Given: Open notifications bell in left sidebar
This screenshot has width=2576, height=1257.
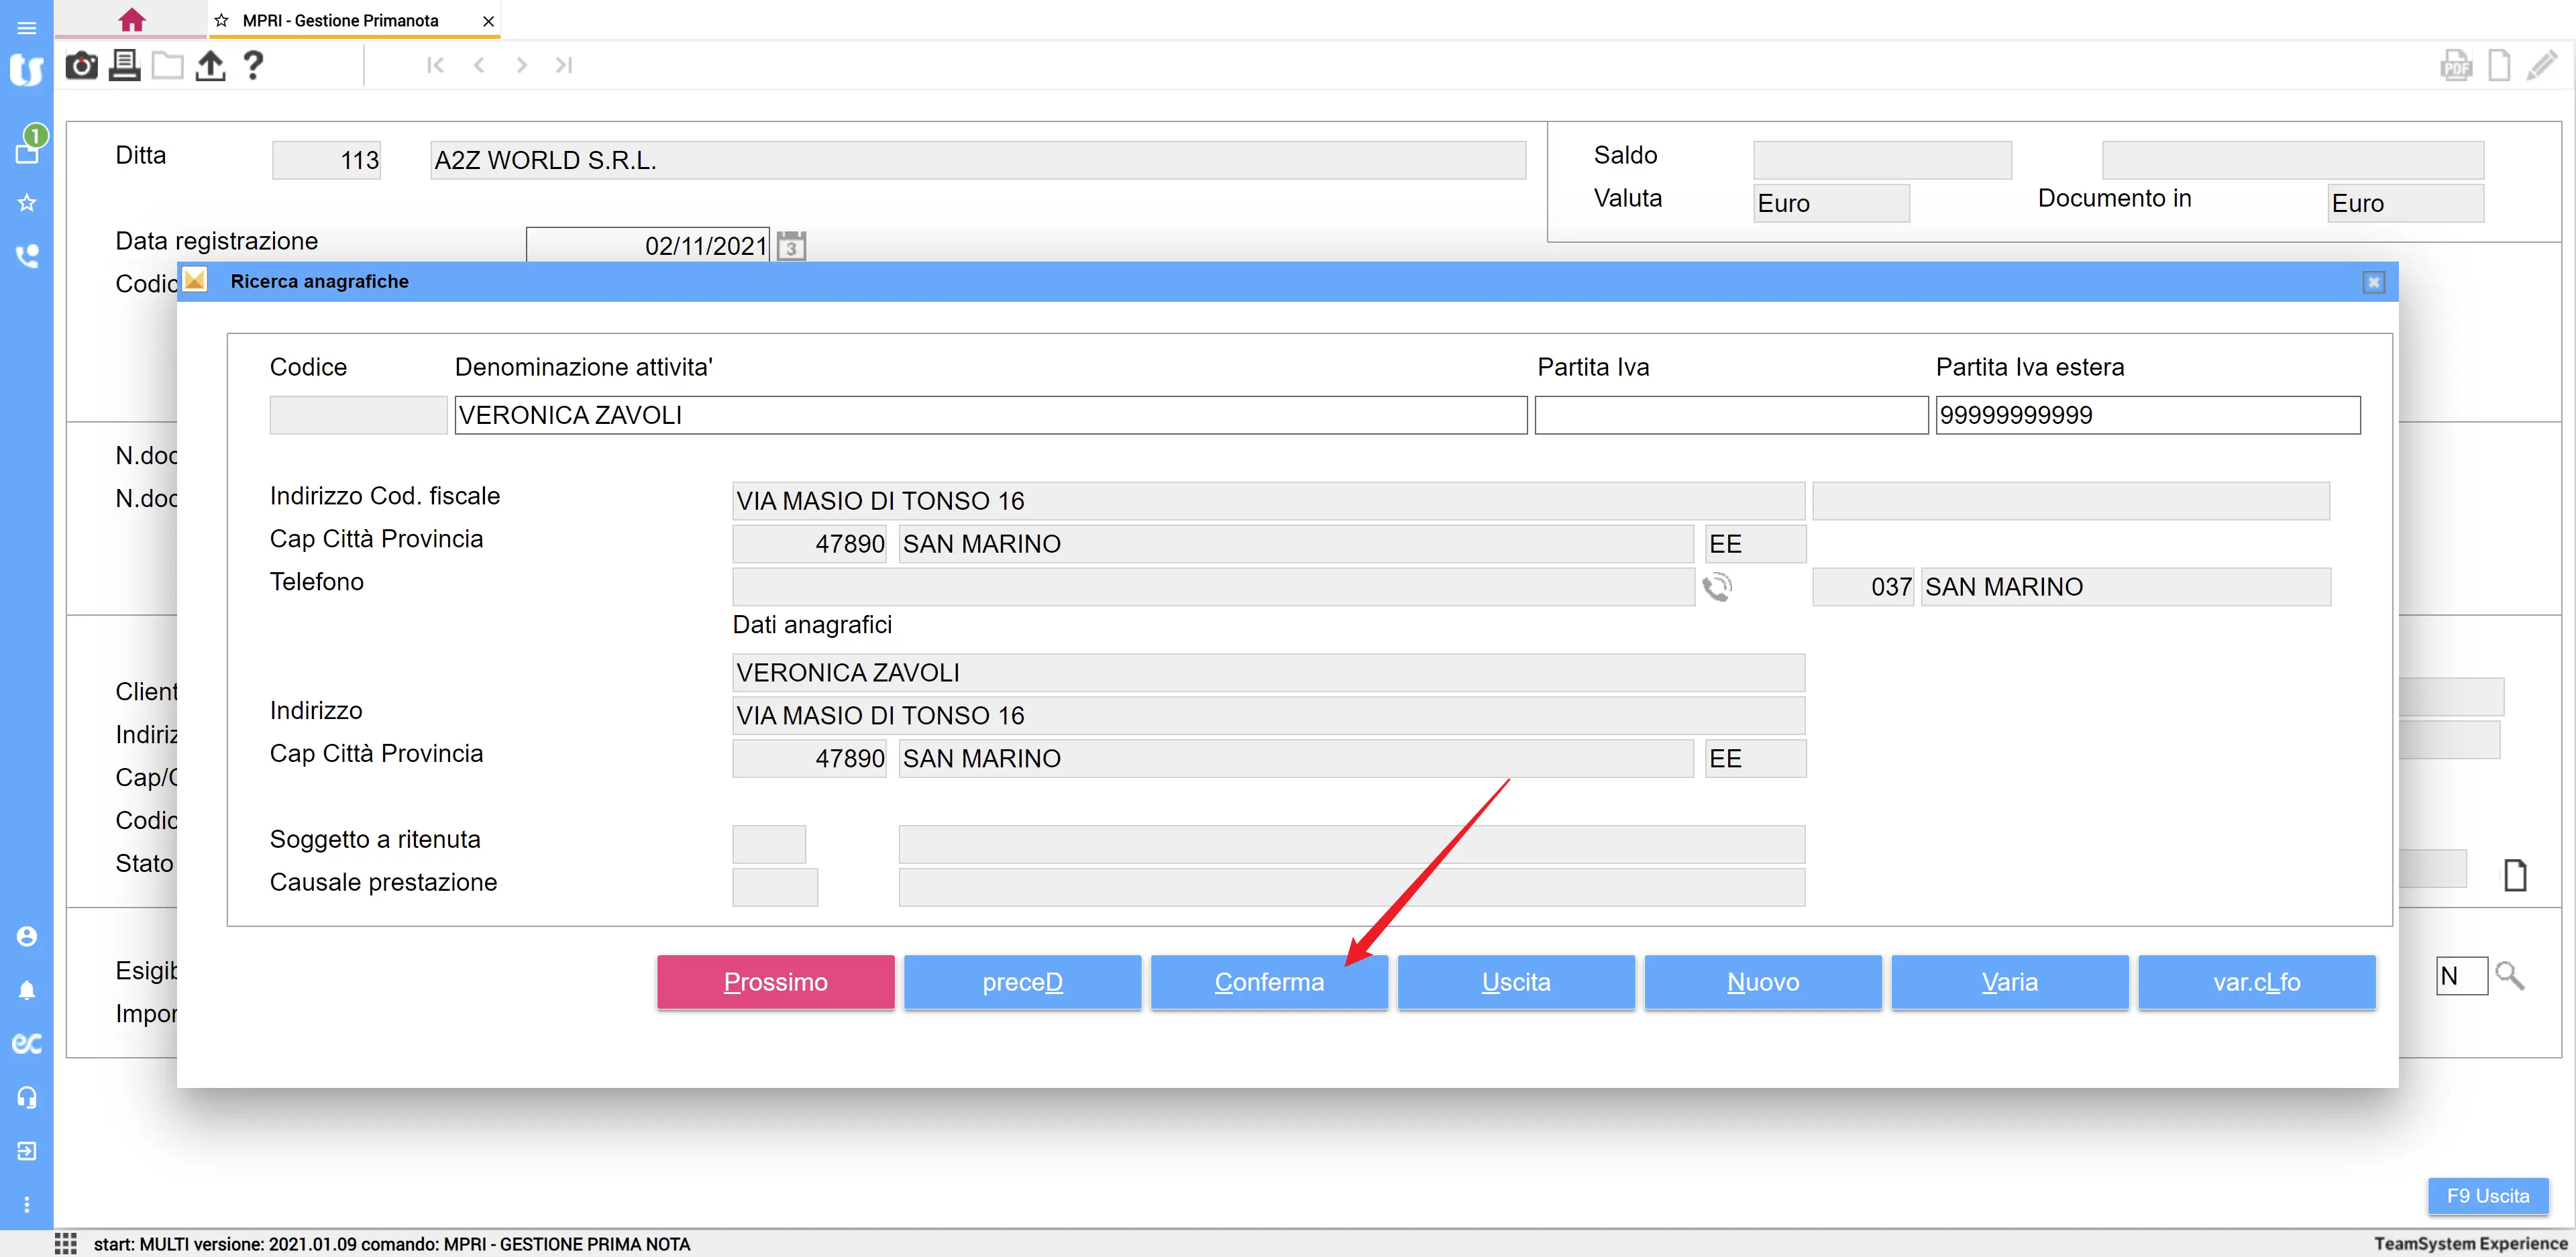Looking at the screenshot, I should pyautogui.click(x=27, y=990).
